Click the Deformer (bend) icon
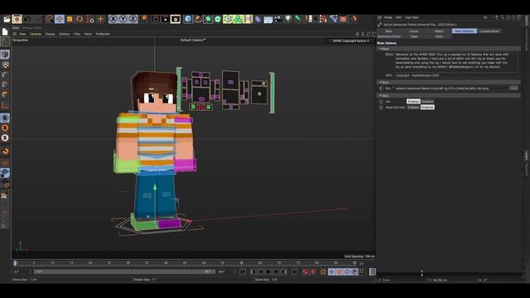The image size is (530, 298). pos(258,19)
